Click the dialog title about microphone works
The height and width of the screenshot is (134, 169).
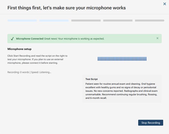point(66,8)
